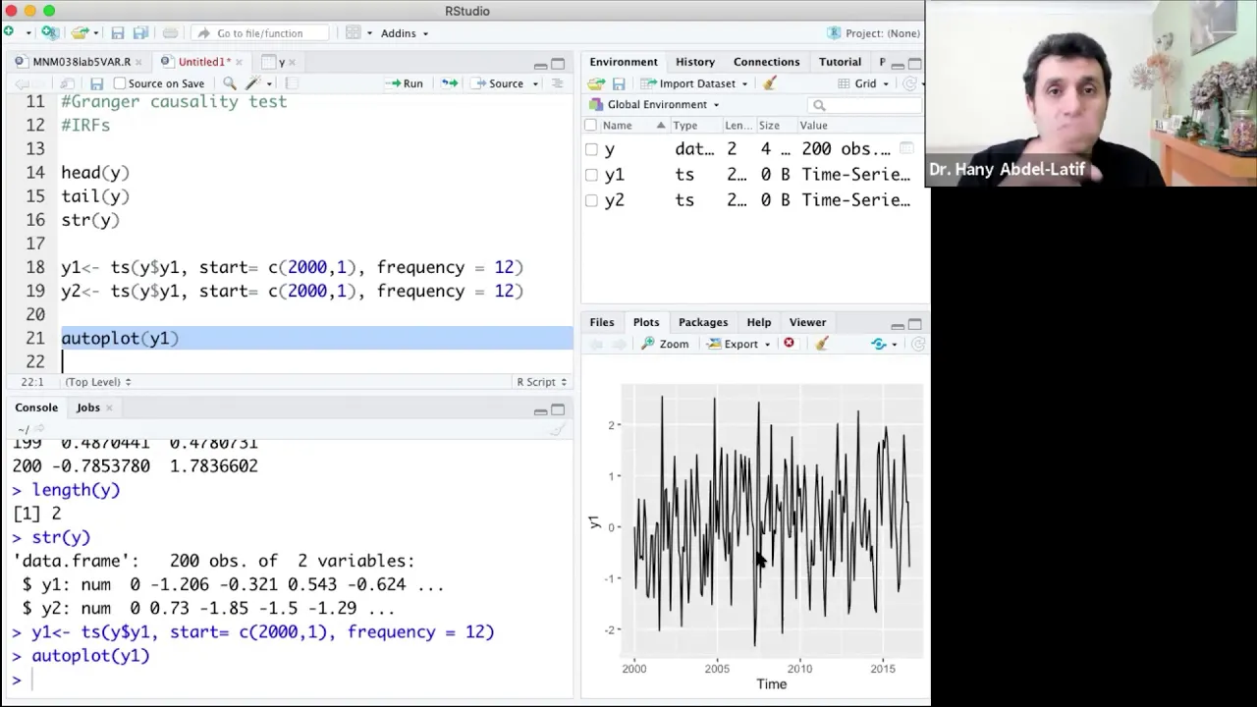
Task: Close the Untitled1 tab
Action: pyautogui.click(x=239, y=62)
